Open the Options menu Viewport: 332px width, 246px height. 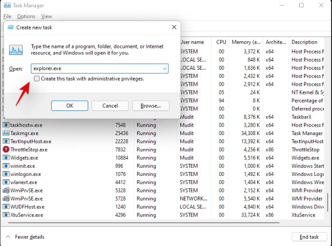click(x=26, y=16)
